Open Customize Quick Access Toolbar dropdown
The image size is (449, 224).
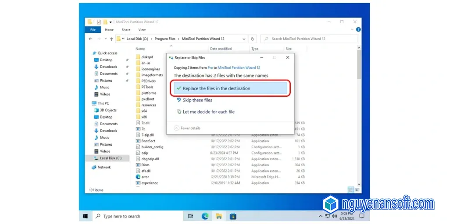pos(110,22)
